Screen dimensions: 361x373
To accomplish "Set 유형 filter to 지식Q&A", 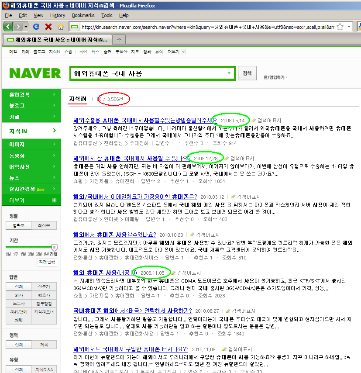I will click(44, 370).
